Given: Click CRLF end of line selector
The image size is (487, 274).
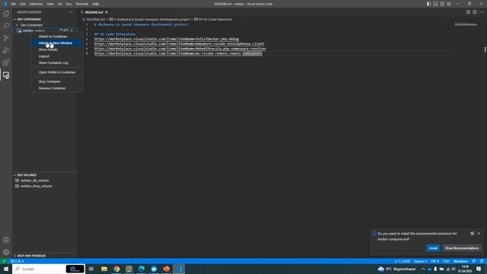Looking at the screenshot, I should coord(446,261).
